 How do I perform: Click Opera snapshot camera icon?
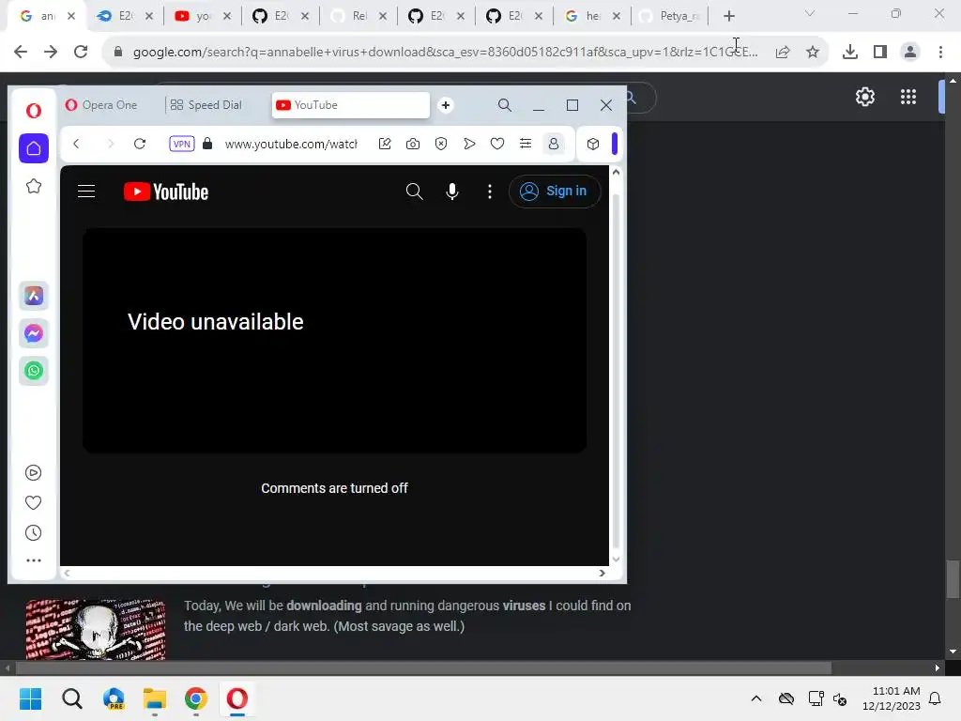point(413,144)
